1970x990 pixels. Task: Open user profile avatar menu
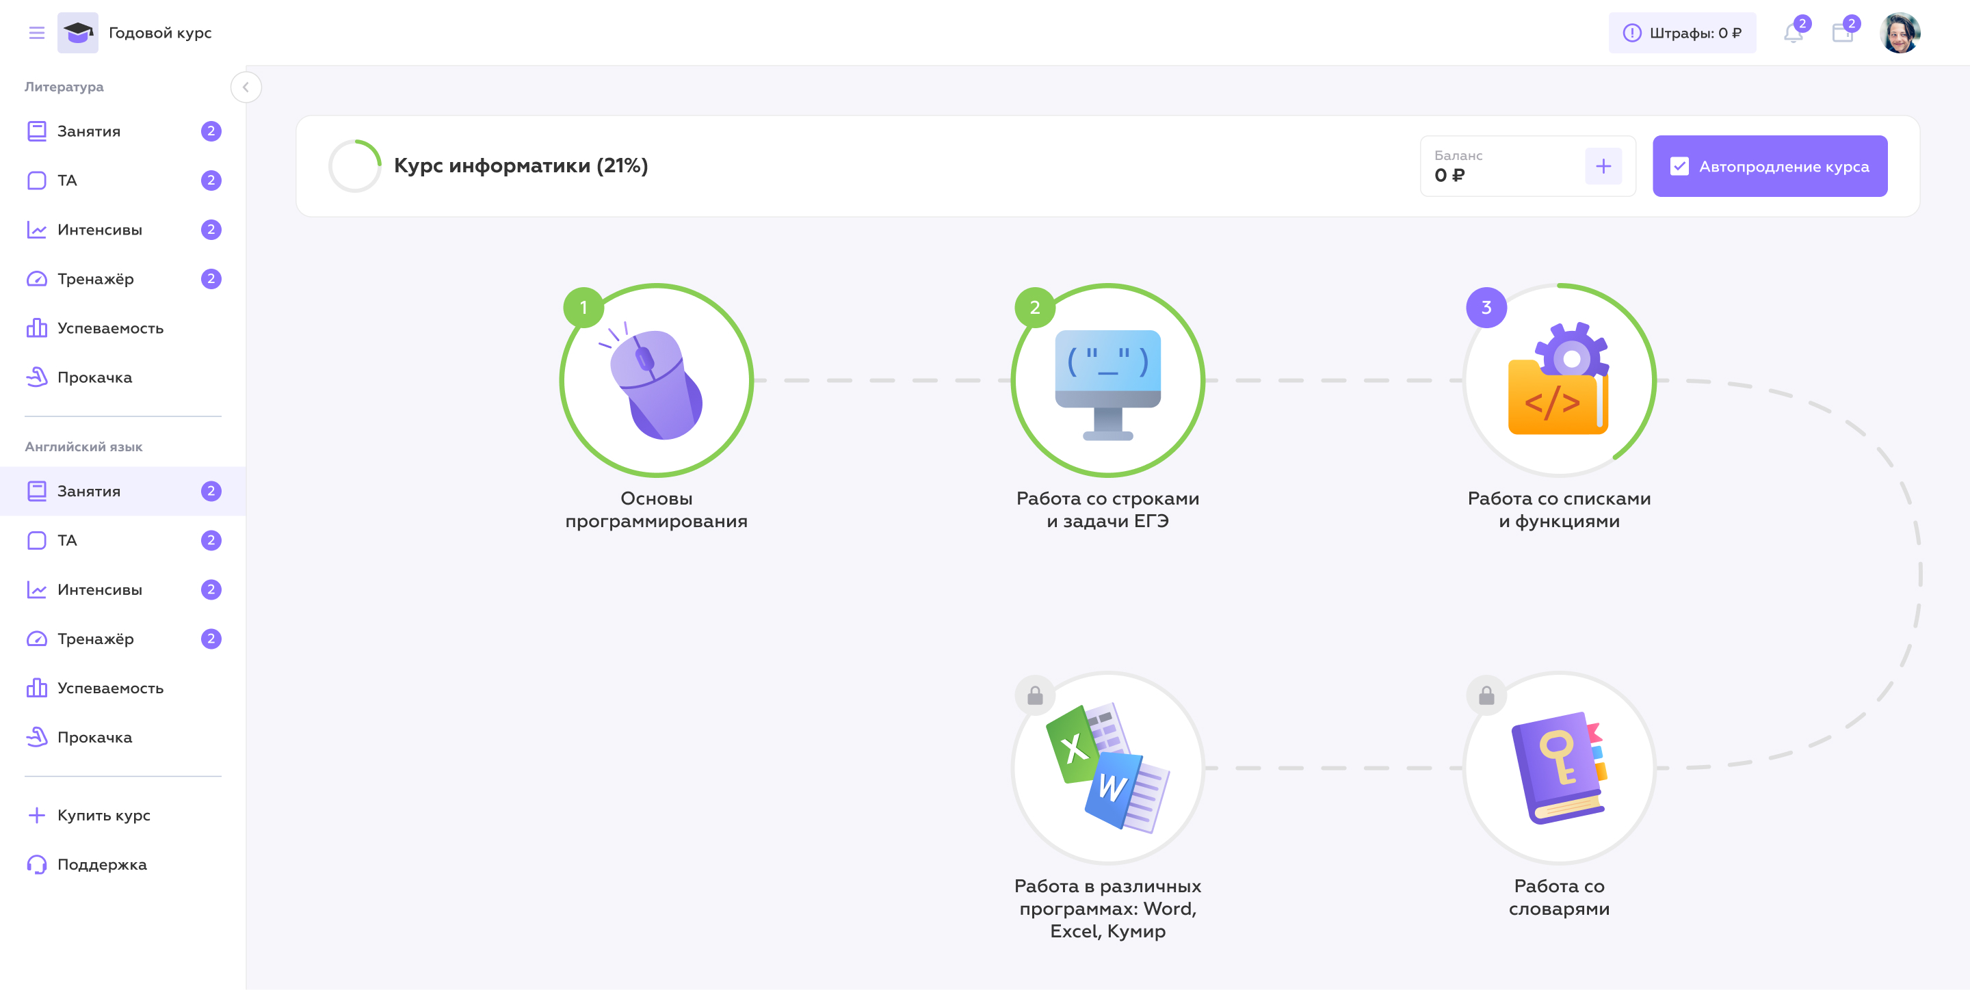[1900, 33]
